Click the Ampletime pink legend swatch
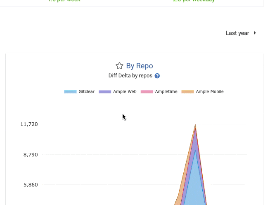The image size is (270, 205). point(147,92)
